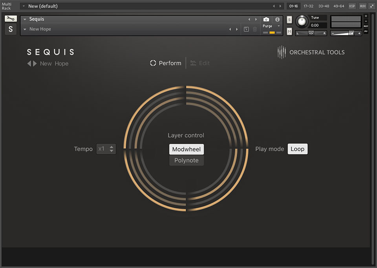Select previous multi preset arrow in top bar
377x268 pixels.
(274, 6)
